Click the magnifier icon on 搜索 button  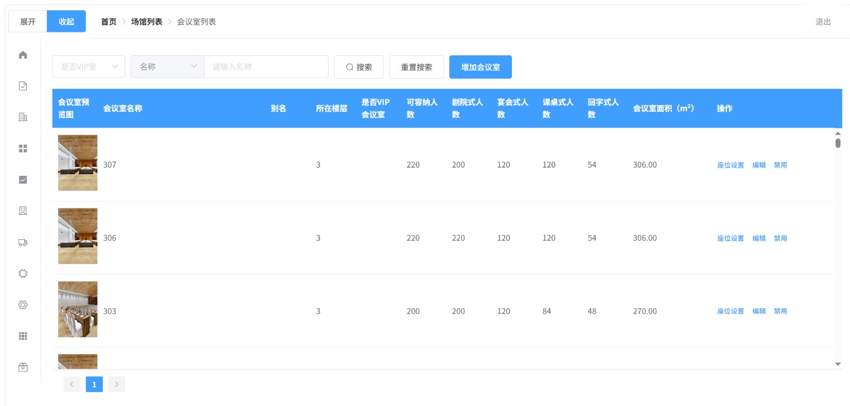coord(350,67)
